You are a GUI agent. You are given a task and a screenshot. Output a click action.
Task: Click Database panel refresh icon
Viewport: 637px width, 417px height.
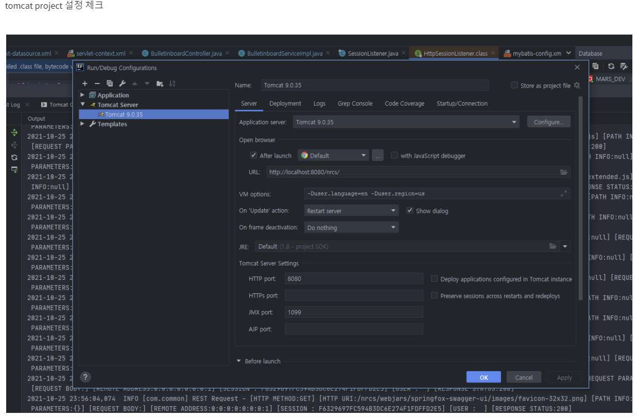coord(611,66)
